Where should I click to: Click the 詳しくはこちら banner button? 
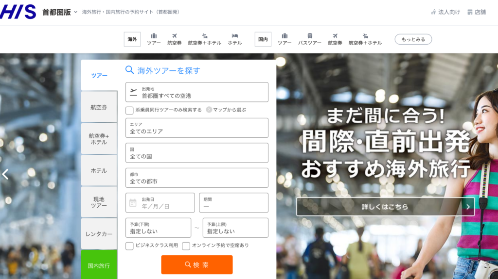coord(385,207)
